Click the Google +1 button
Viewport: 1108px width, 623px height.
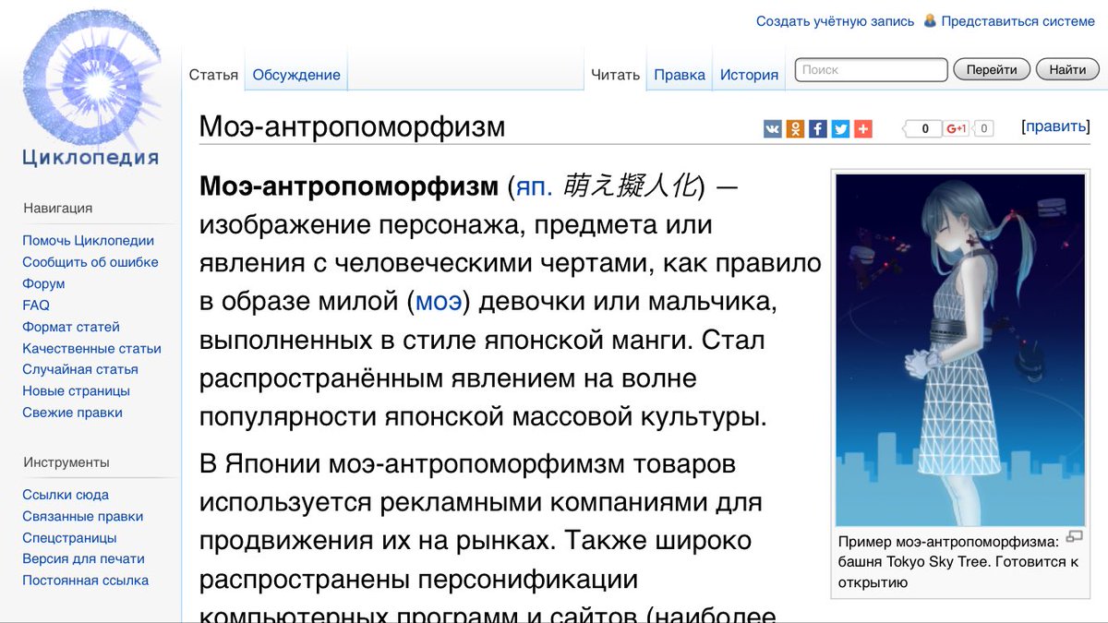point(957,129)
